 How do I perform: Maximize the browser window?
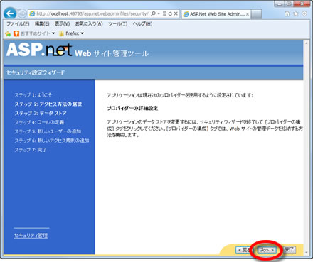coord(289,4)
